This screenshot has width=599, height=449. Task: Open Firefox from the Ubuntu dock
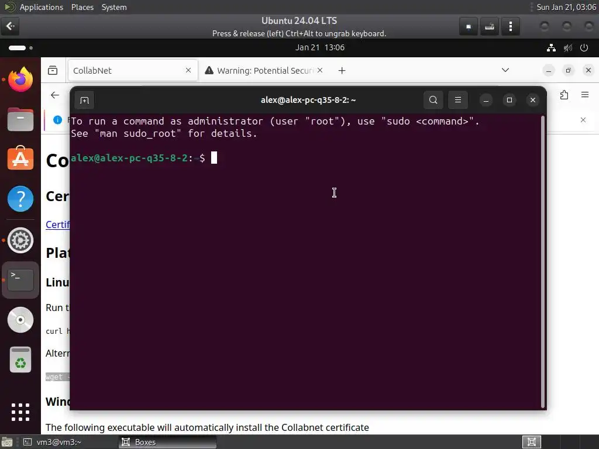click(20, 80)
